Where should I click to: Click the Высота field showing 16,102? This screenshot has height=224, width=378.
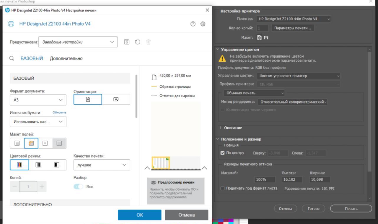point(292,179)
